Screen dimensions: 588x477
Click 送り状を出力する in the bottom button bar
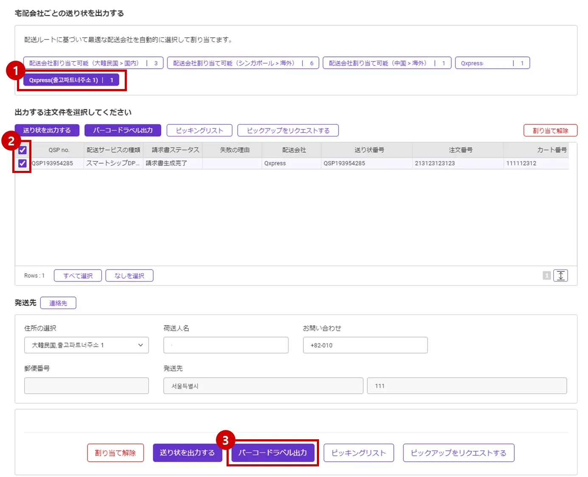pos(188,453)
